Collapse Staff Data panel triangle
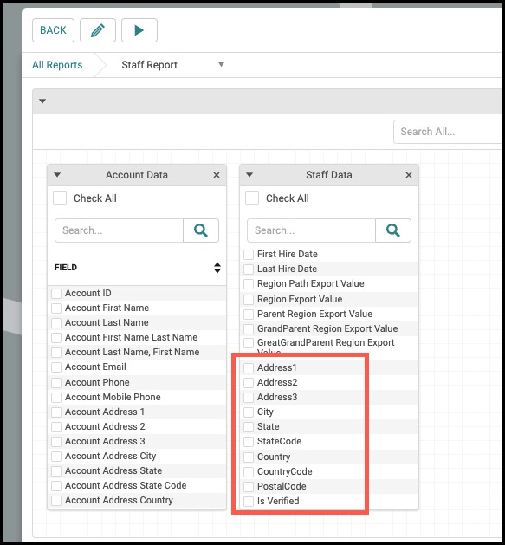The image size is (505, 545). click(x=249, y=175)
